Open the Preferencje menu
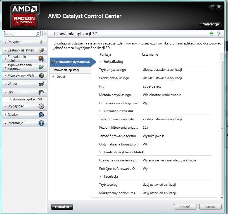228x214 pixels. 210,24
